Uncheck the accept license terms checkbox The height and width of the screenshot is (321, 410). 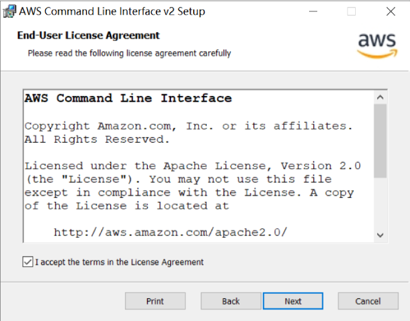tap(28, 262)
